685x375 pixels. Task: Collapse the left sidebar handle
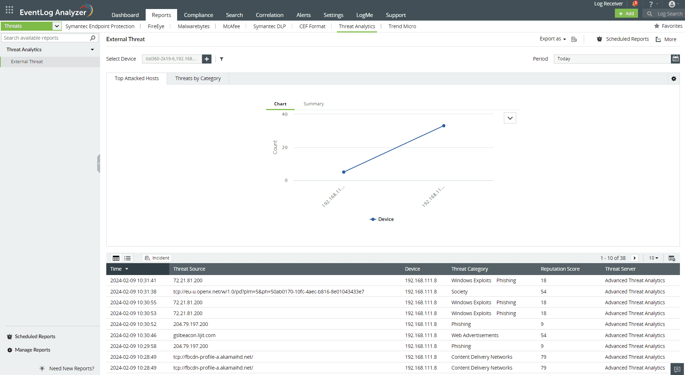(x=98, y=163)
